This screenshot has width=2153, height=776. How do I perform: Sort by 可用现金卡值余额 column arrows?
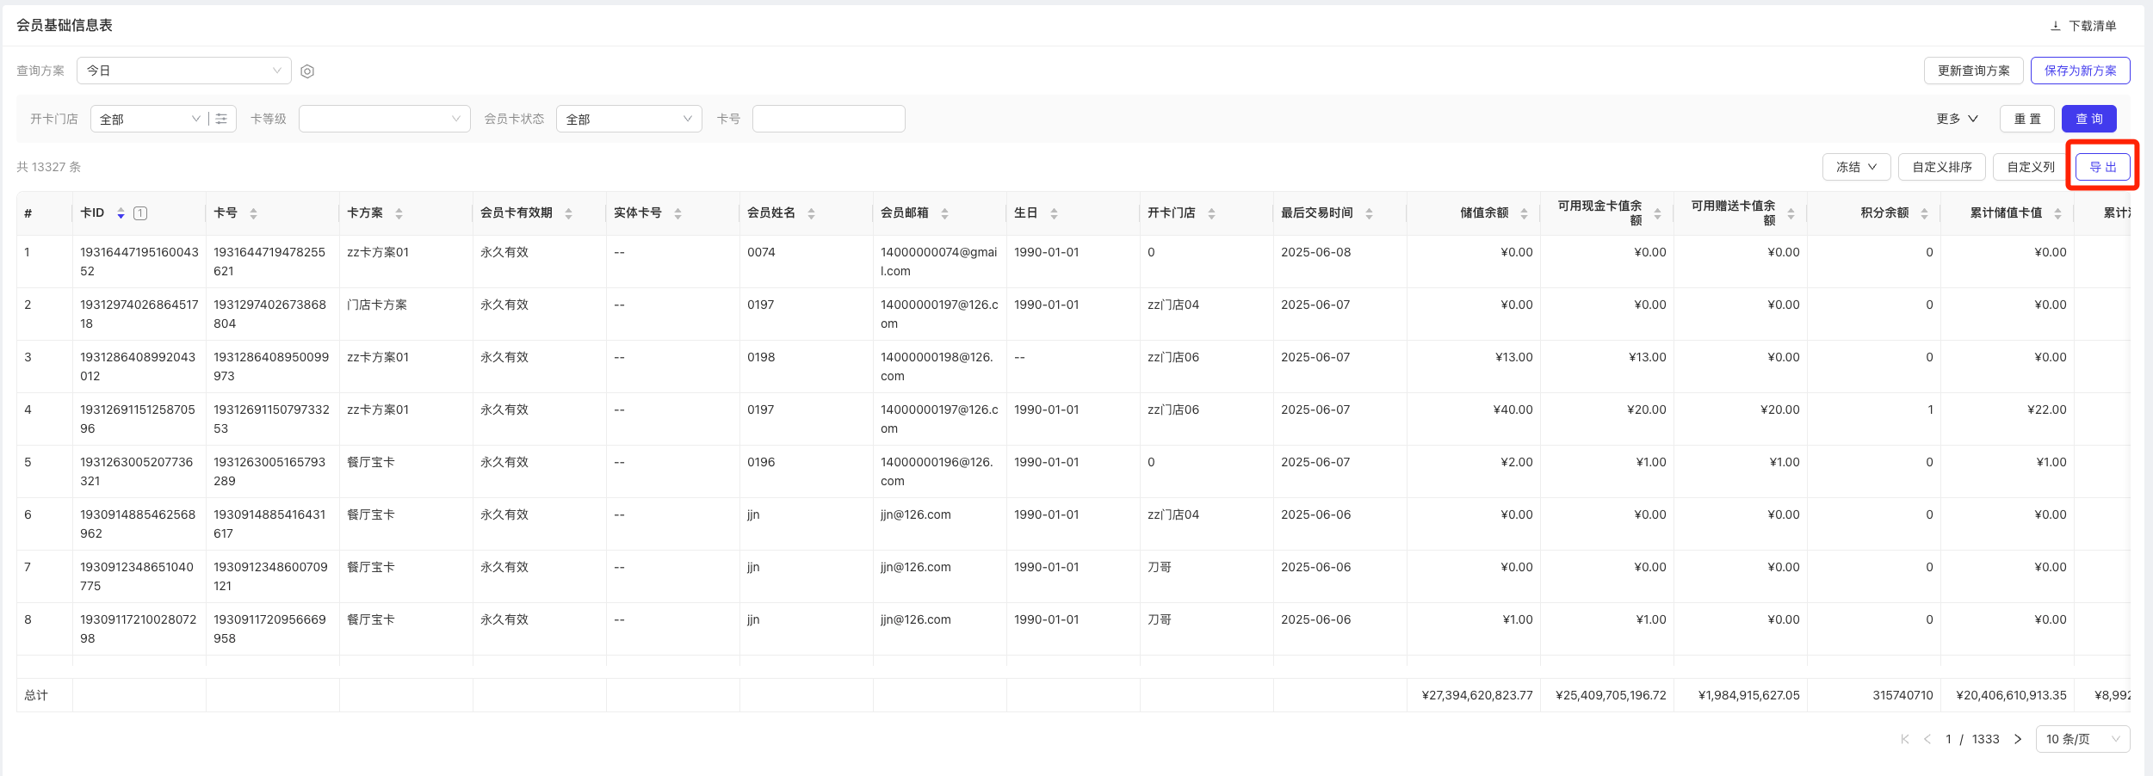point(1657,213)
